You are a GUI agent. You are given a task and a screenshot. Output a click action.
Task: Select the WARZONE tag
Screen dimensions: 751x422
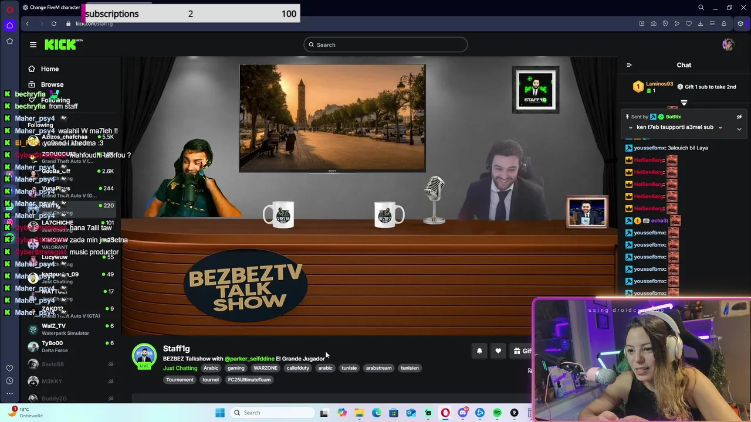click(x=265, y=368)
